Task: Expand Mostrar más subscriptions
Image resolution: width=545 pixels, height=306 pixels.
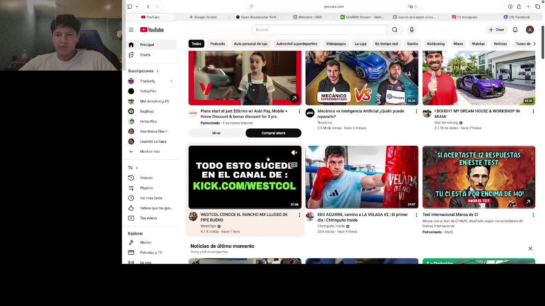Action: click(x=152, y=152)
